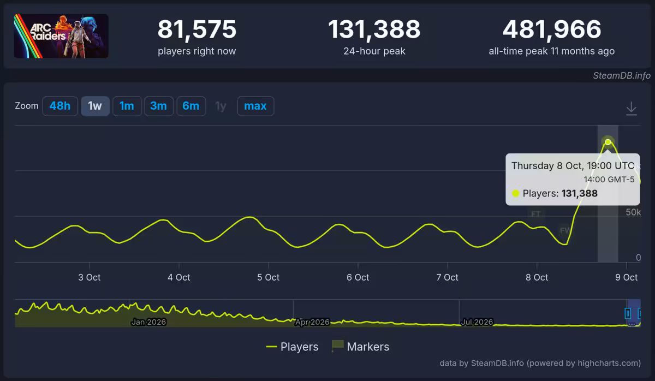Select the 1w zoom range
This screenshot has height=381, width=655.
[95, 106]
